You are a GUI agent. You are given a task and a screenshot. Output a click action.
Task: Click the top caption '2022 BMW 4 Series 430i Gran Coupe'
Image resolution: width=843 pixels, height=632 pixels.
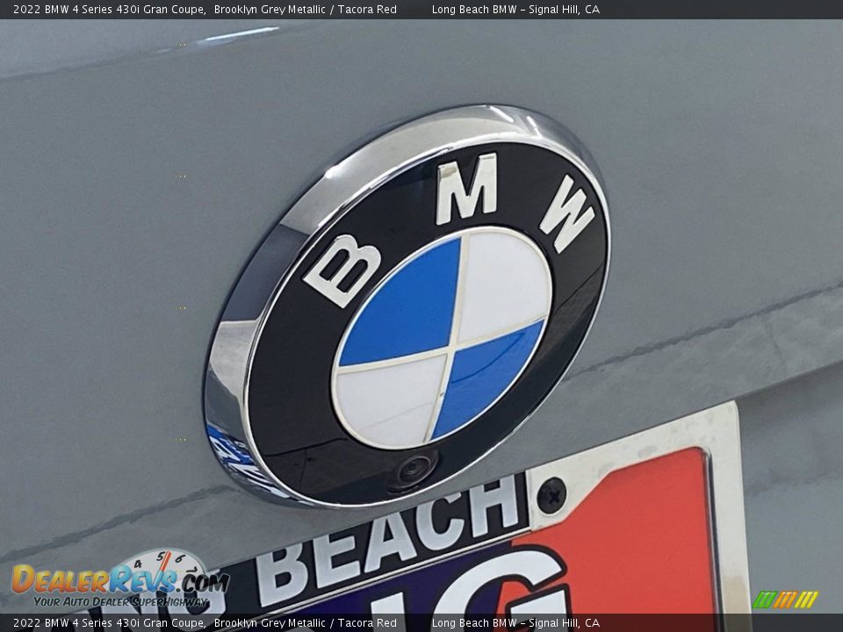click(109, 9)
